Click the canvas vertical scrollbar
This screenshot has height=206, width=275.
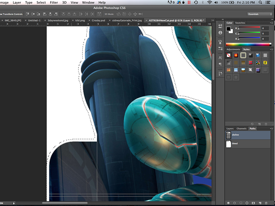coord(213,67)
